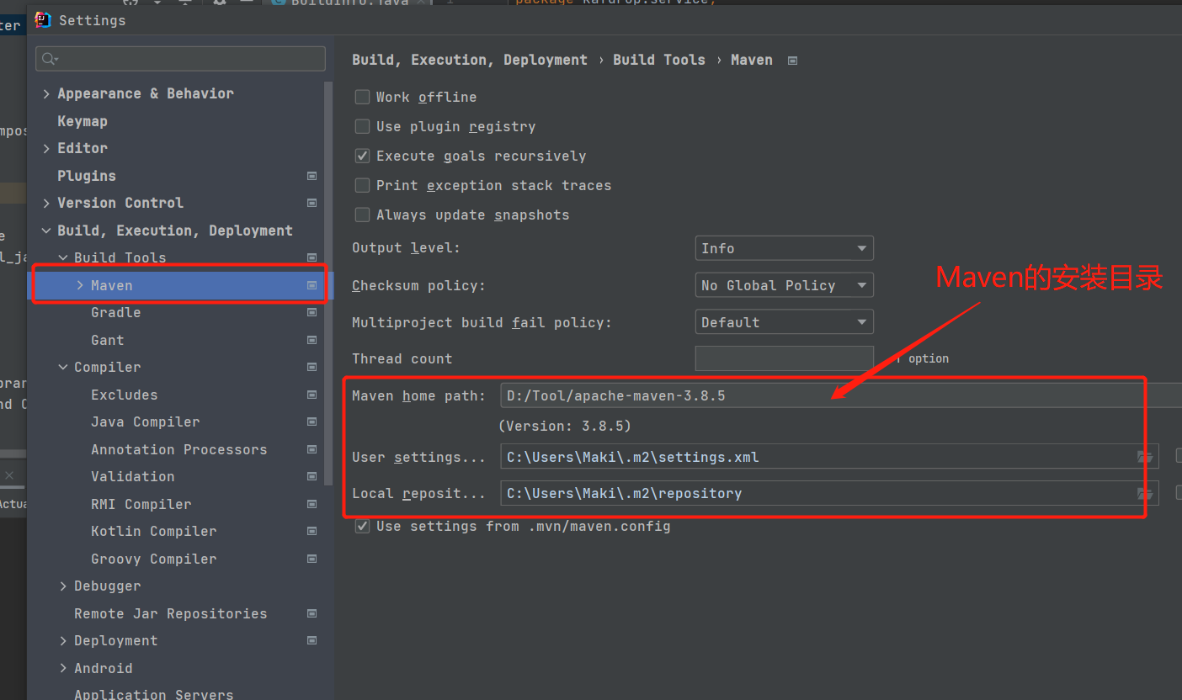Select RMI Compiler in the tree
Viewport: 1182px width, 700px height.
tap(141, 504)
